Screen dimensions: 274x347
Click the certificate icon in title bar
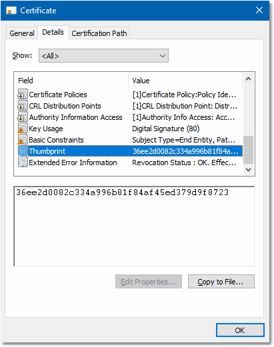click(11, 11)
